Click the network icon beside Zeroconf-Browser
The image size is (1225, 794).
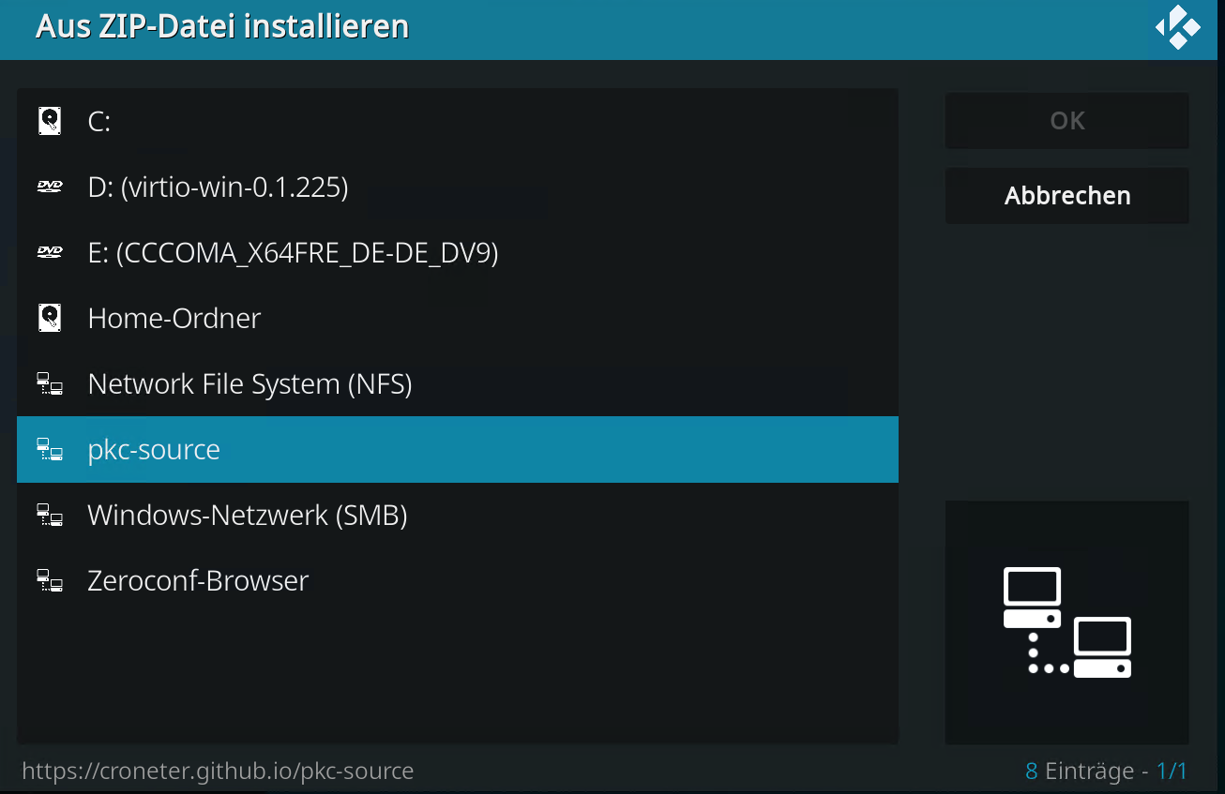tap(50, 580)
